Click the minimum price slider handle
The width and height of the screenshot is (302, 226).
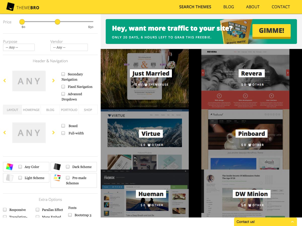tap(22, 22)
